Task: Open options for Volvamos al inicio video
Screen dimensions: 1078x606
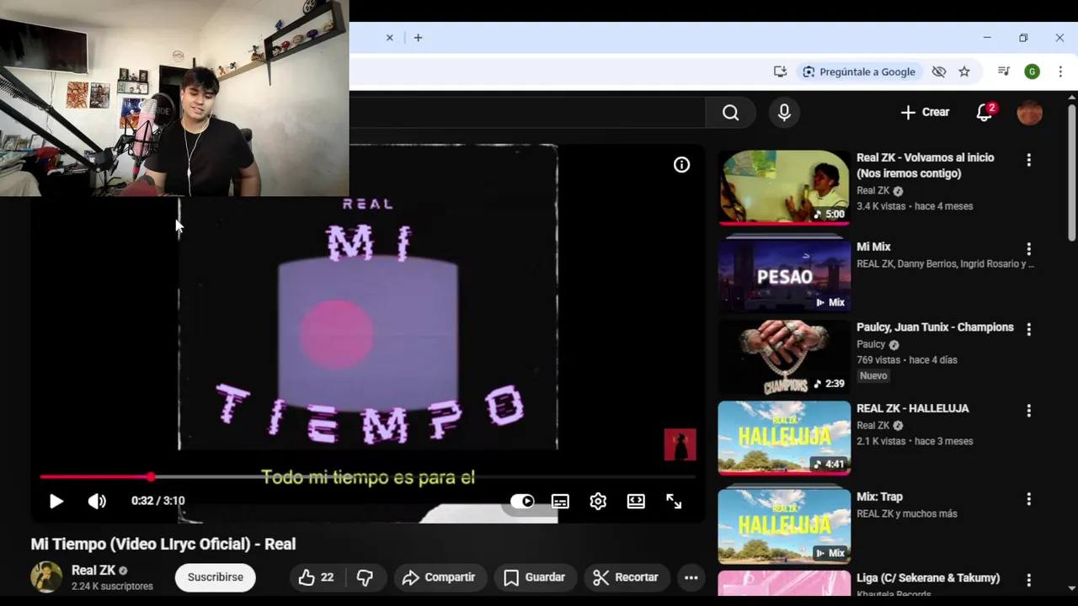Action: click(x=1028, y=160)
